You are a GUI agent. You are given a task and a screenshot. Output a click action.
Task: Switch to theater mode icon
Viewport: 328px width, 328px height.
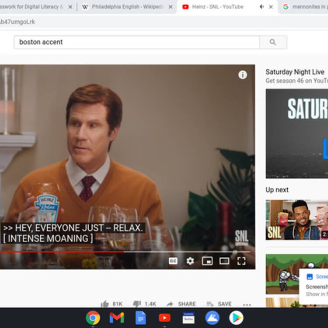click(224, 261)
